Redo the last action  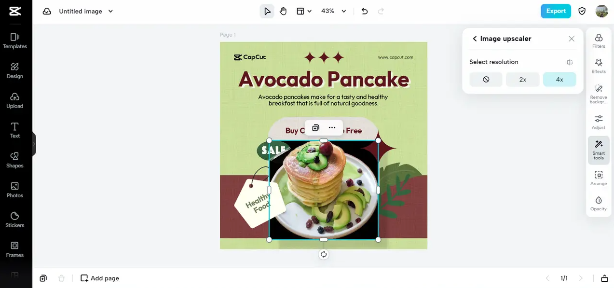click(381, 11)
